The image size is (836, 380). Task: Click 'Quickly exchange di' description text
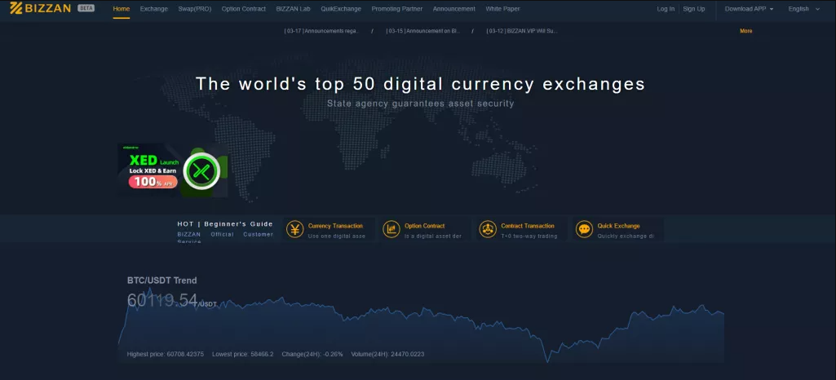point(626,236)
